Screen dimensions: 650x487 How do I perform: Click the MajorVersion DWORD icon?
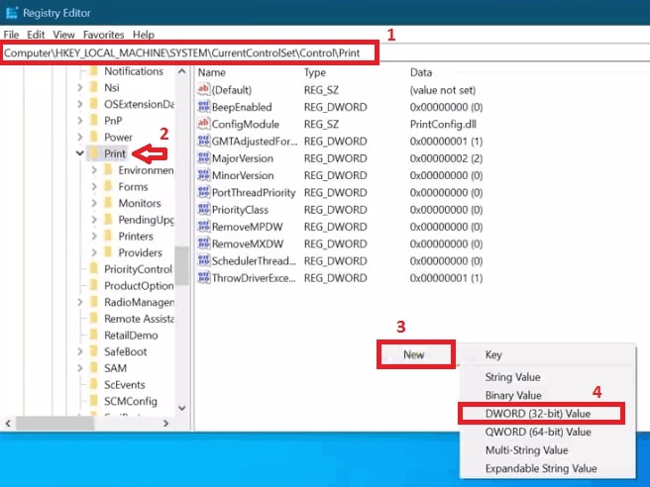coord(203,158)
